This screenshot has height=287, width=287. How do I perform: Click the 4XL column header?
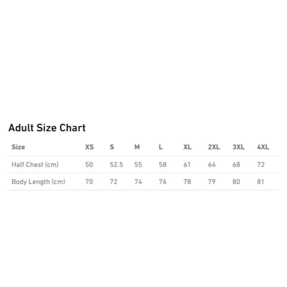(x=263, y=147)
